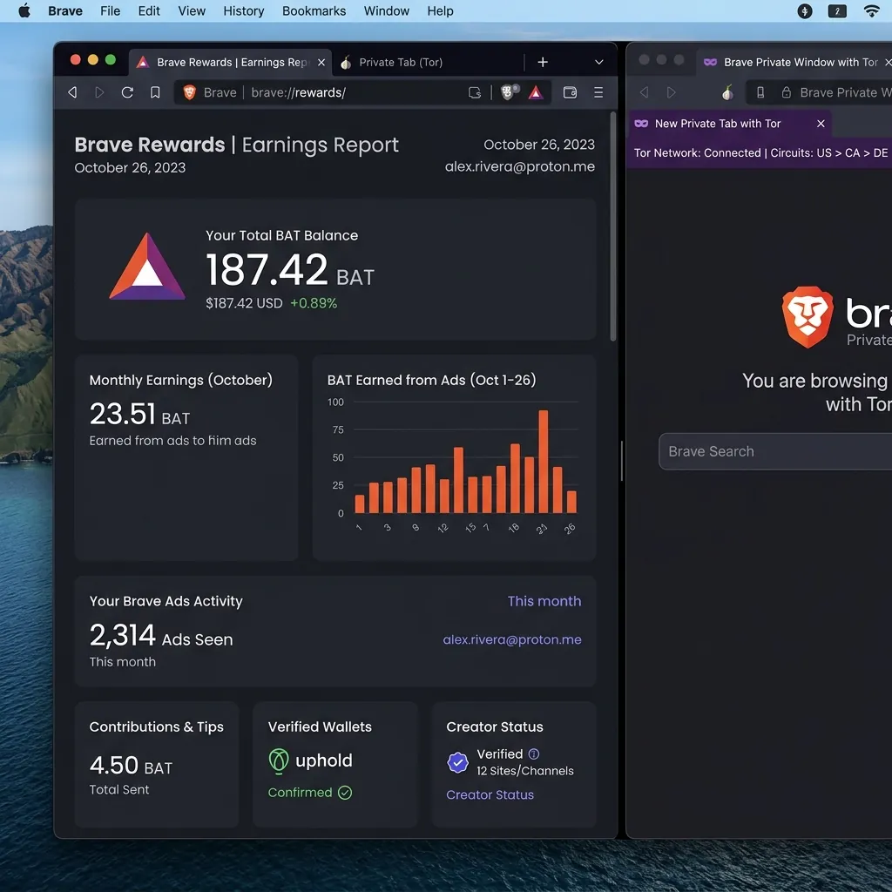Viewport: 892px width, 892px height.
Task: Click the +0.89% change indicator
Action: click(x=314, y=303)
